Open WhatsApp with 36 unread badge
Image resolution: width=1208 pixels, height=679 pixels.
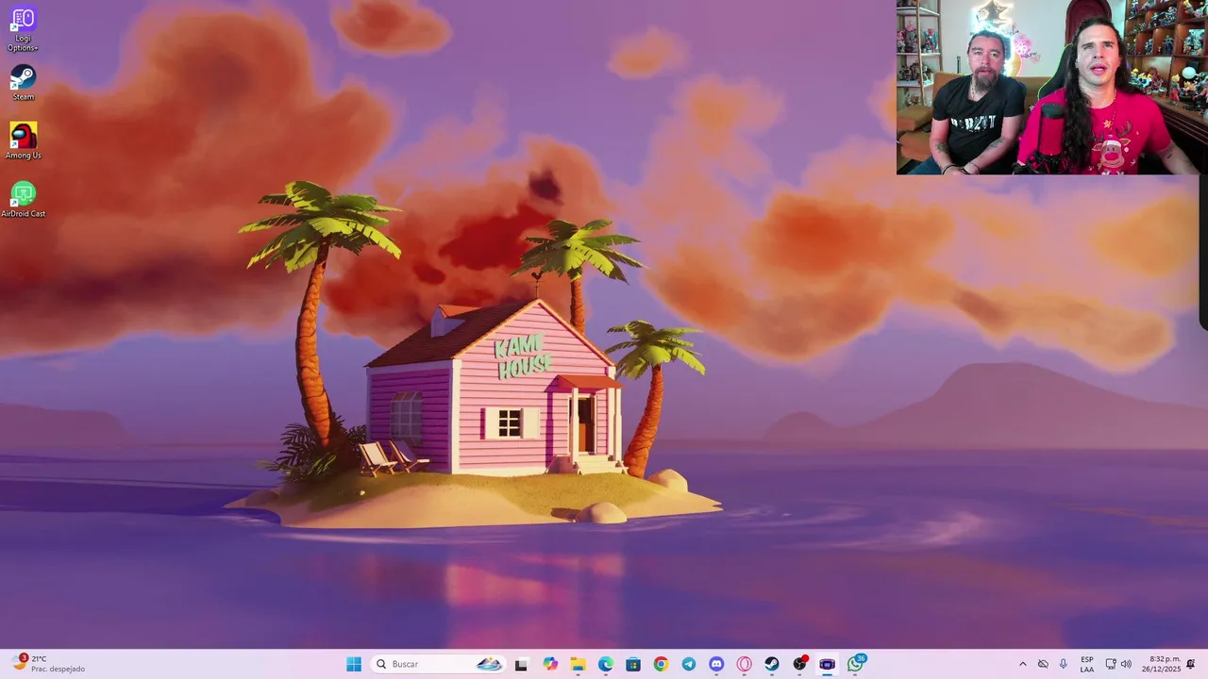856,664
